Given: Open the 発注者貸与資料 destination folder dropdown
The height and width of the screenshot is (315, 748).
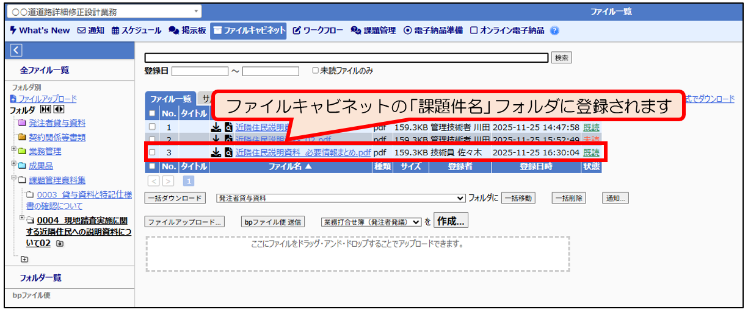Looking at the screenshot, I should click(x=341, y=198).
